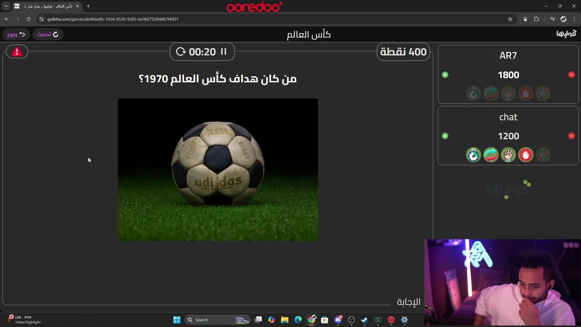Open OBS Studio from the taskbar
The width and height of the screenshot is (581, 327).
coord(351,320)
